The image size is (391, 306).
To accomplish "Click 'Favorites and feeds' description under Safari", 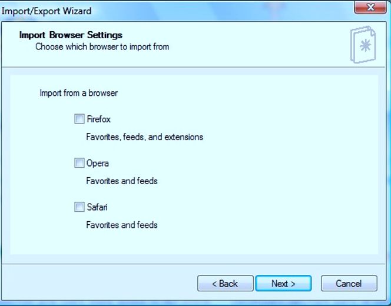I will click(x=122, y=225).
